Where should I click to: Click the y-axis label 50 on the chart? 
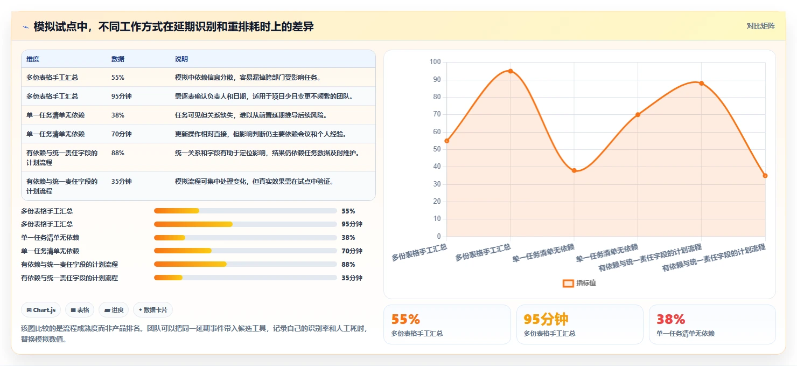pos(437,149)
